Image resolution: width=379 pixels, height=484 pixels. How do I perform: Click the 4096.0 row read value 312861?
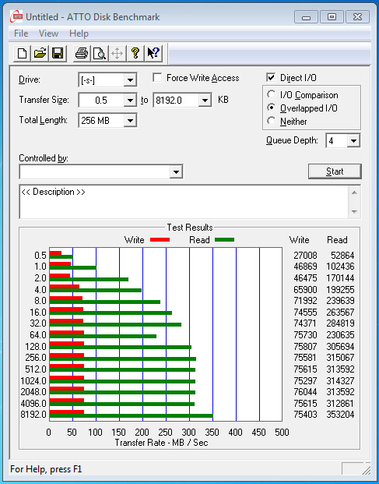pyautogui.click(x=340, y=403)
